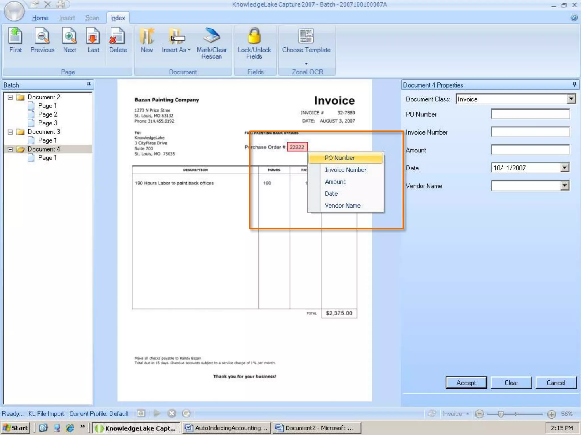Image resolution: width=581 pixels, height=435 pixels.
Task: Collapse the Document 2 tree node
Action: click(x=10, y=97)
